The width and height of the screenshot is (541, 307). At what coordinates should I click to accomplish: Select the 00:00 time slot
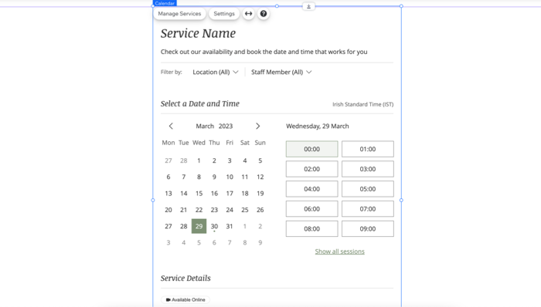(x=312, y=149)
